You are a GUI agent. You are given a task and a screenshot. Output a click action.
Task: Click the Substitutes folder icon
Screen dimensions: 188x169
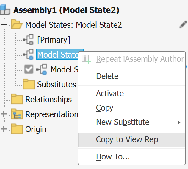29,84
